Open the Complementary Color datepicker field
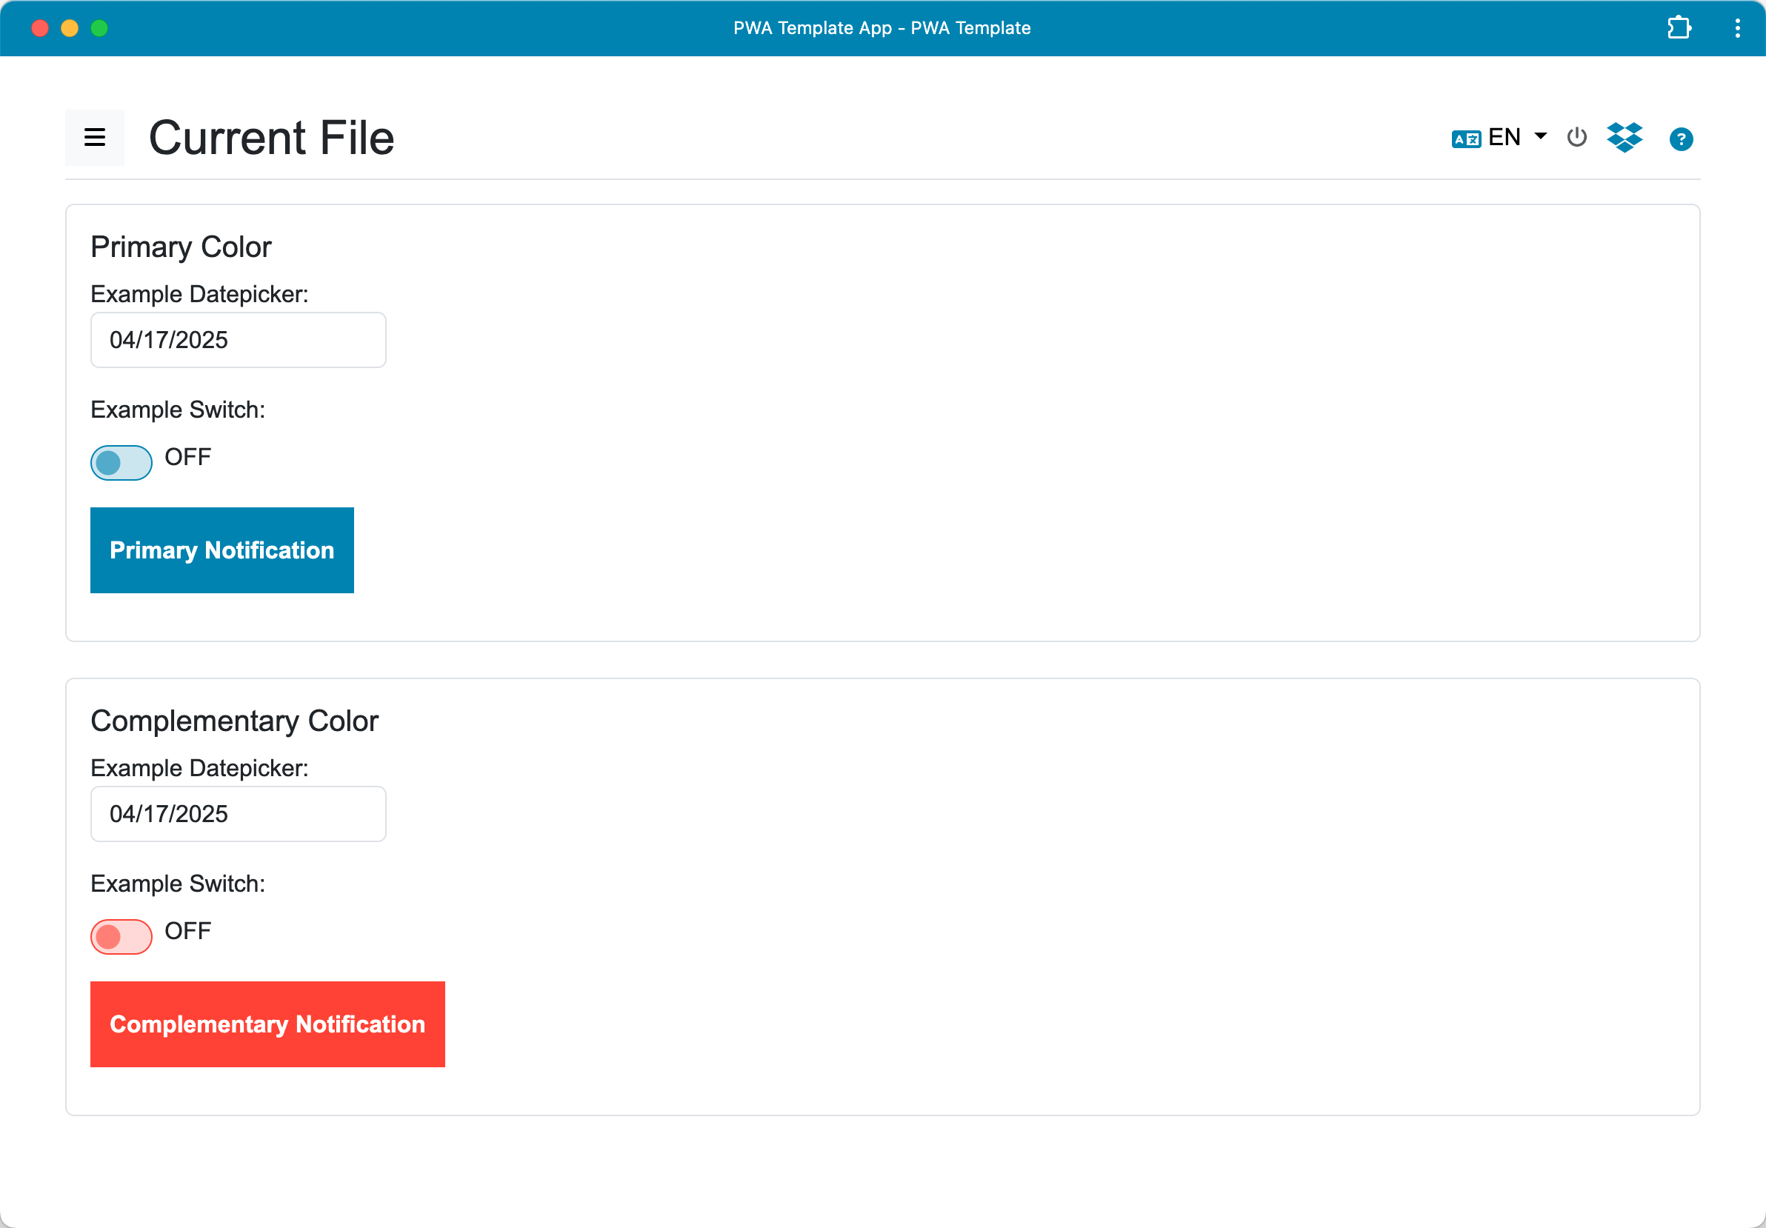Screen dimensions: 1766x1228 click(239, 813)
